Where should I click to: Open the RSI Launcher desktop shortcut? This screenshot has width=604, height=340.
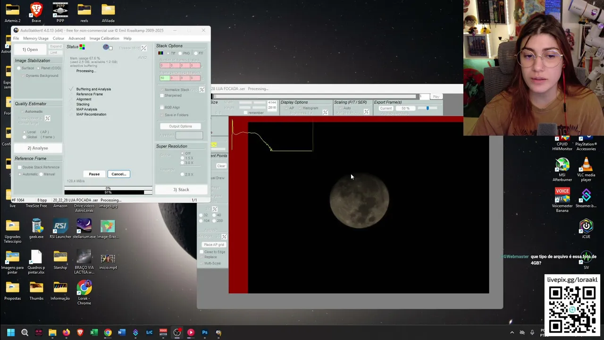[x=60, y=229]
